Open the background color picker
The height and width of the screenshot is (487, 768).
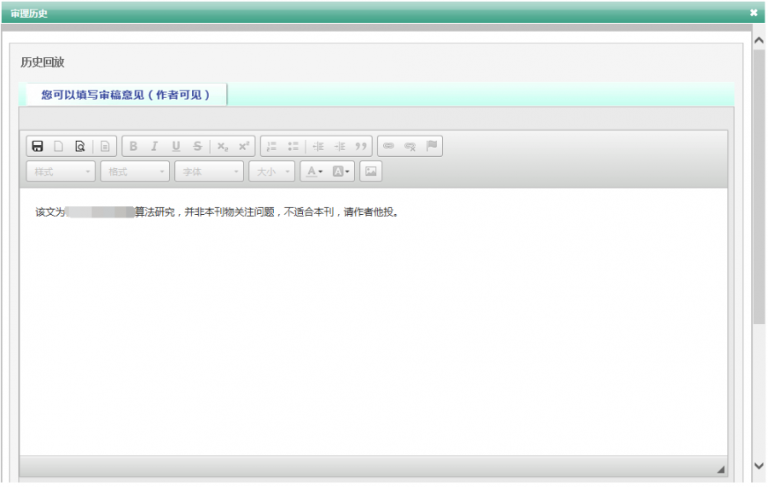coord(340,171)
